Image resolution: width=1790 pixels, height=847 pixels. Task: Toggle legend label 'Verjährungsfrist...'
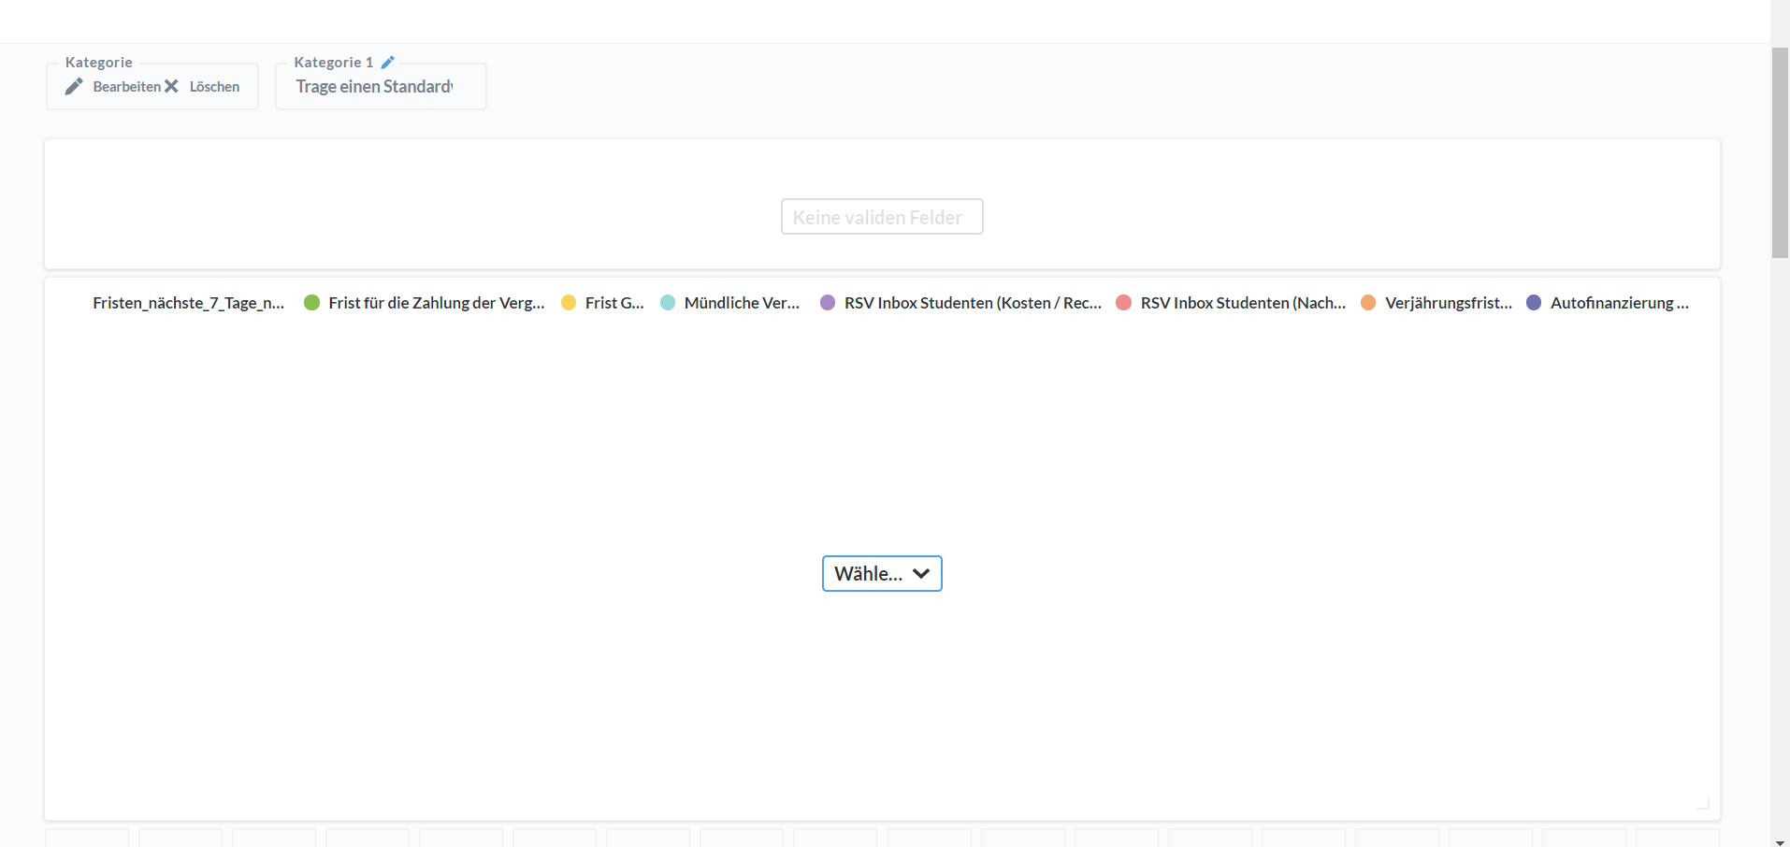point(1449,303)
